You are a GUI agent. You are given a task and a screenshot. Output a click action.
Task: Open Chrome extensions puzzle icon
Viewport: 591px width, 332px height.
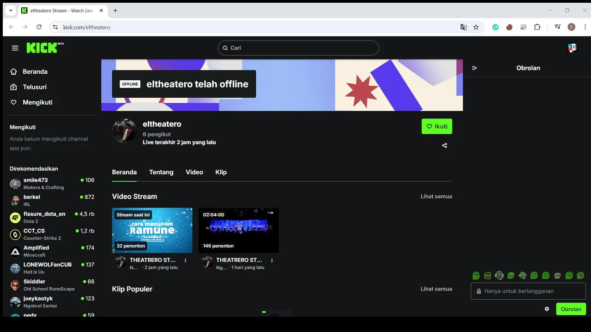coord(537,27)
